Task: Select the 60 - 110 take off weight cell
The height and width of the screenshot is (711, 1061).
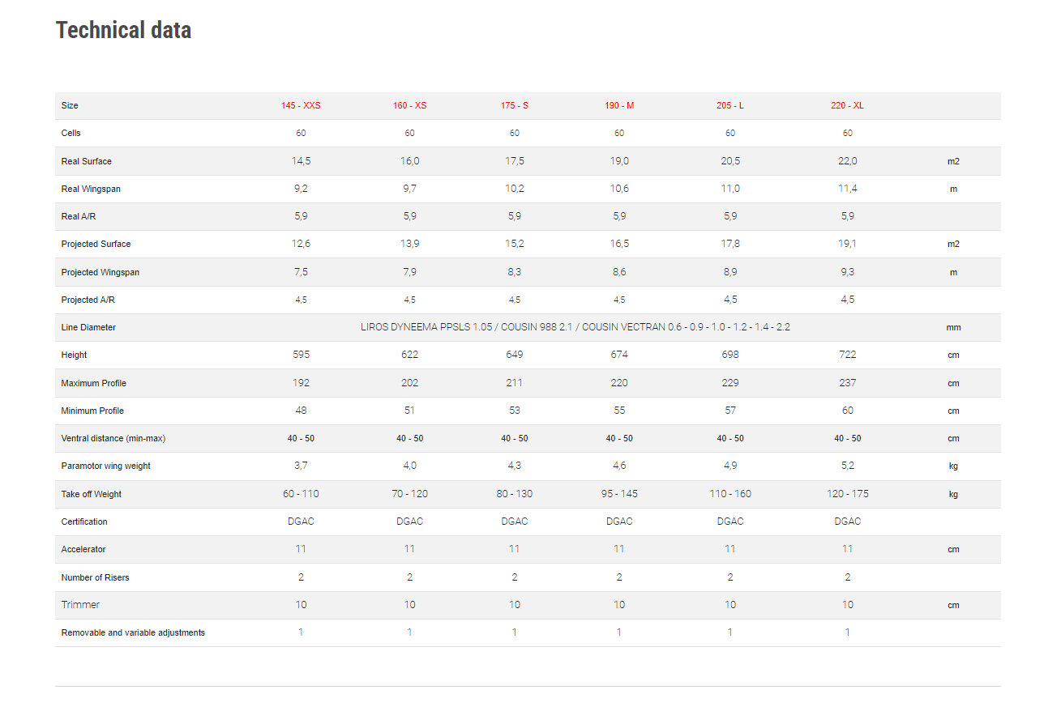Action: click(x=301, y=494)
